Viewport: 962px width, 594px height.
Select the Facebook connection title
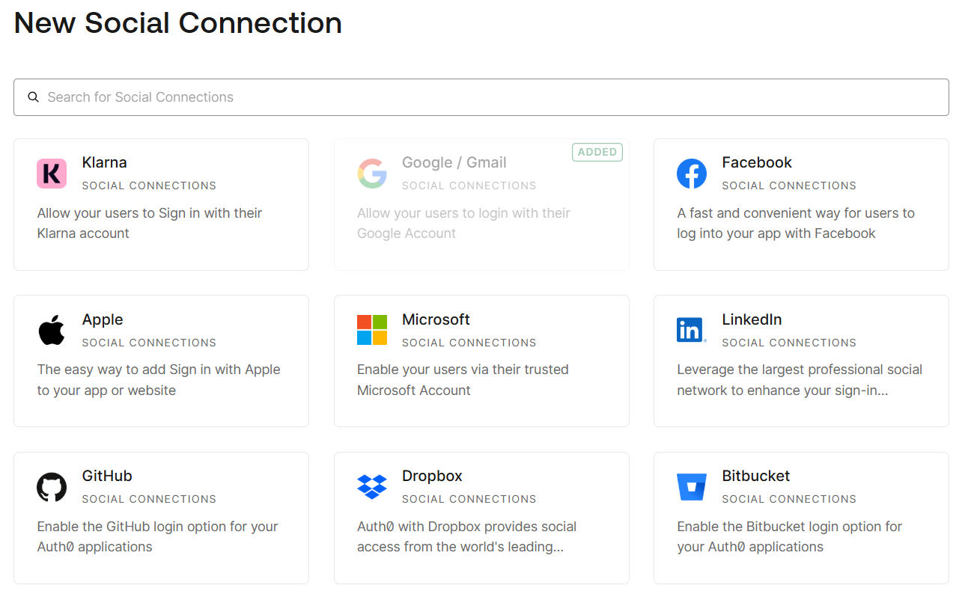756,162
